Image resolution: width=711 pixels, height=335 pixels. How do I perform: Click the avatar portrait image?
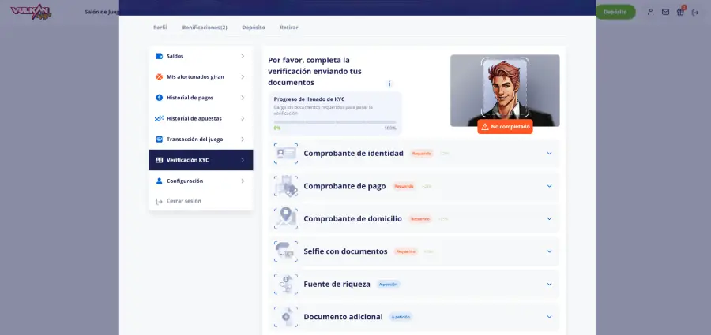(505, 91)
